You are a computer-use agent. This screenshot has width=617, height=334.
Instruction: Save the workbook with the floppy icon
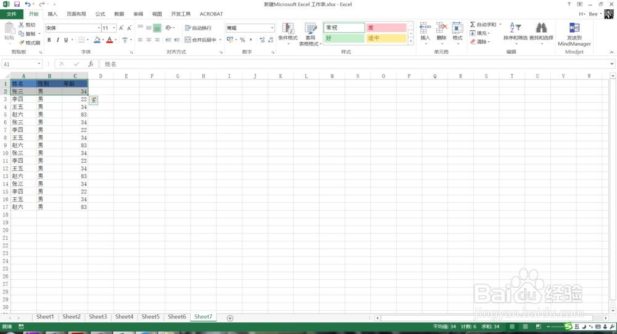point(17,4)
